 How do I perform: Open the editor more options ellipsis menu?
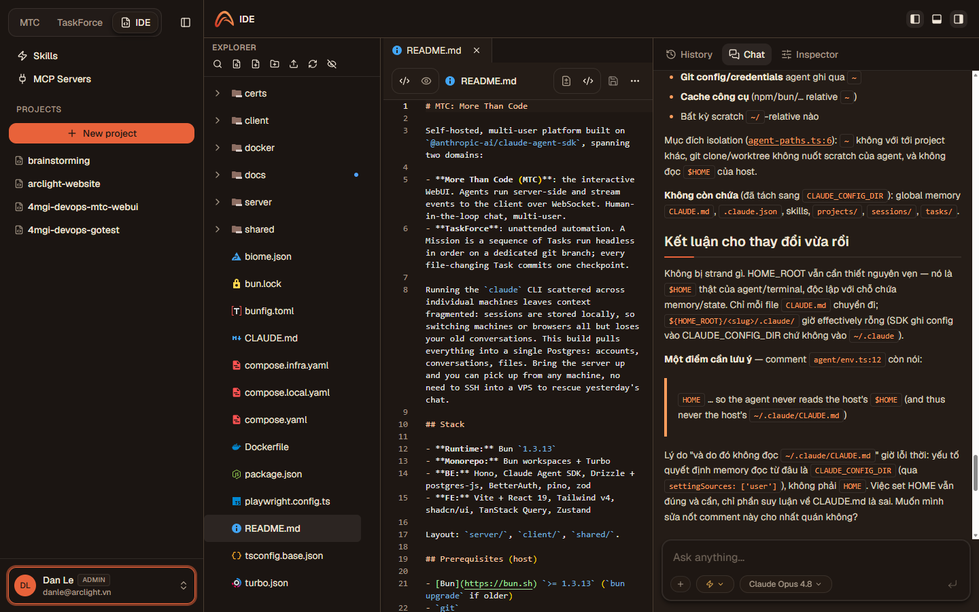[x=635, y=81]
